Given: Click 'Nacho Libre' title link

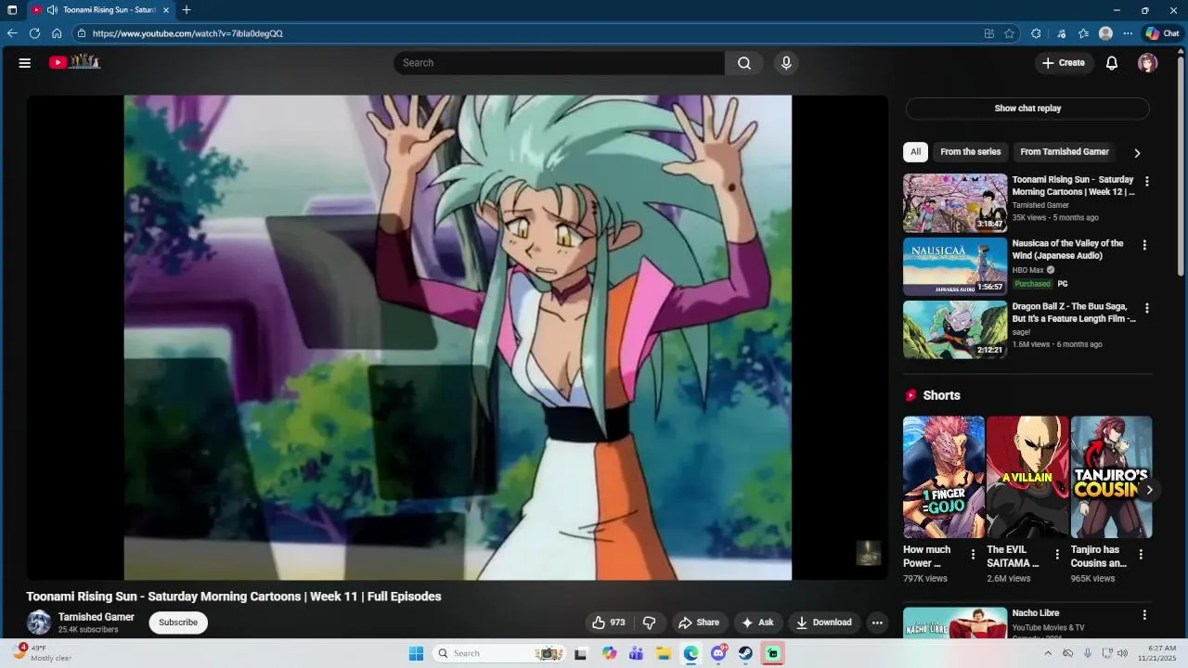Looking at the screenshot, I should pos(1036,613).
